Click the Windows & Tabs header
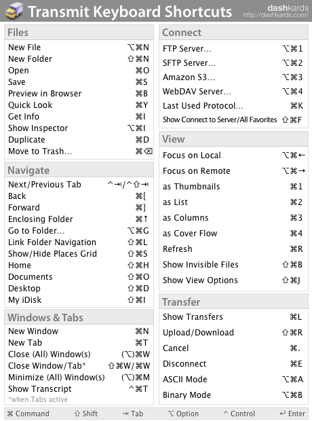This screenshot has width=312, height=421. [x=79, y=317]
